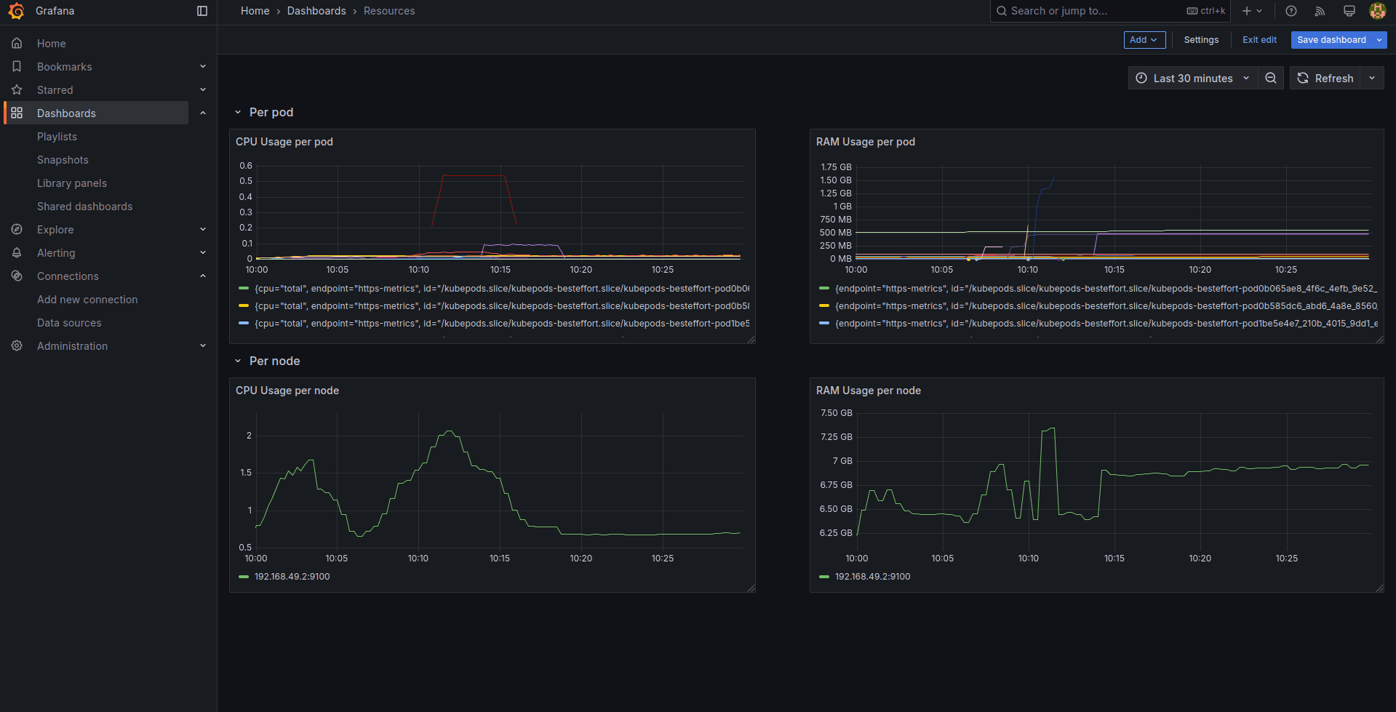
Task: Click the clock icon in the time picker
Action: pos(1141,78)
